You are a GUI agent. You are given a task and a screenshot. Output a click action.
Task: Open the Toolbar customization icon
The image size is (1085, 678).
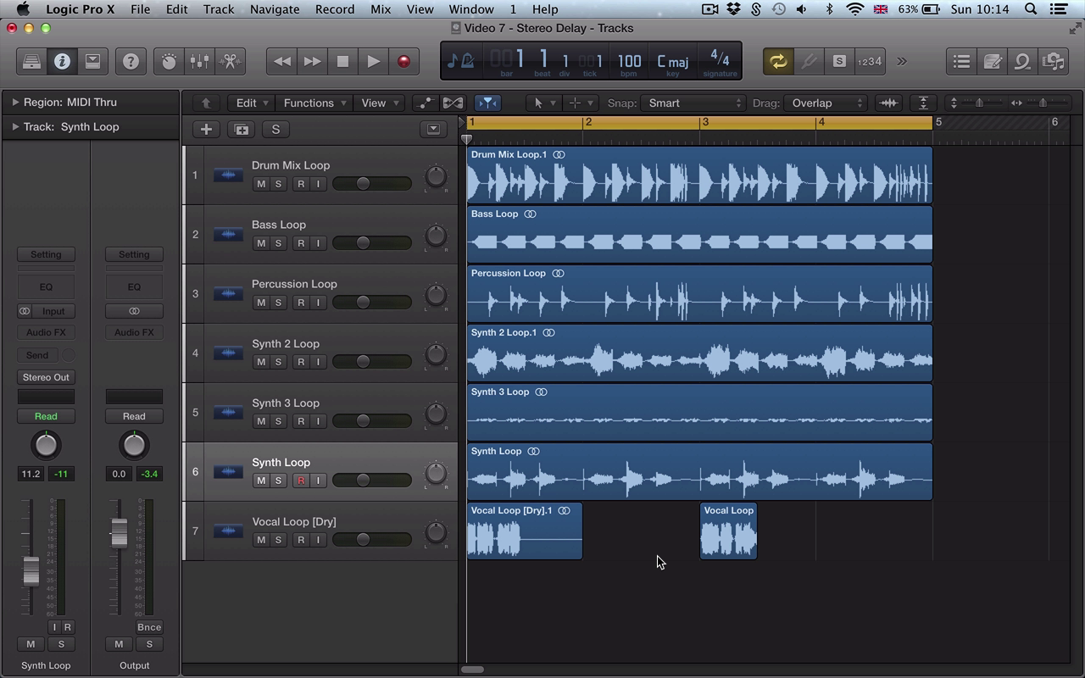click(x=92, y=61)
